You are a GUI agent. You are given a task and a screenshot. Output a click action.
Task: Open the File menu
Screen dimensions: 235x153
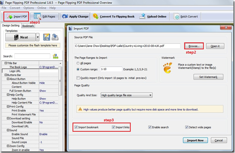(4, 8)
